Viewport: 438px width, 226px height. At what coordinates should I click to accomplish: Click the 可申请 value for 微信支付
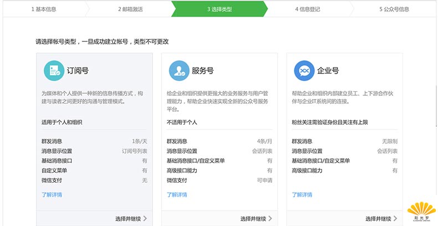264,181
